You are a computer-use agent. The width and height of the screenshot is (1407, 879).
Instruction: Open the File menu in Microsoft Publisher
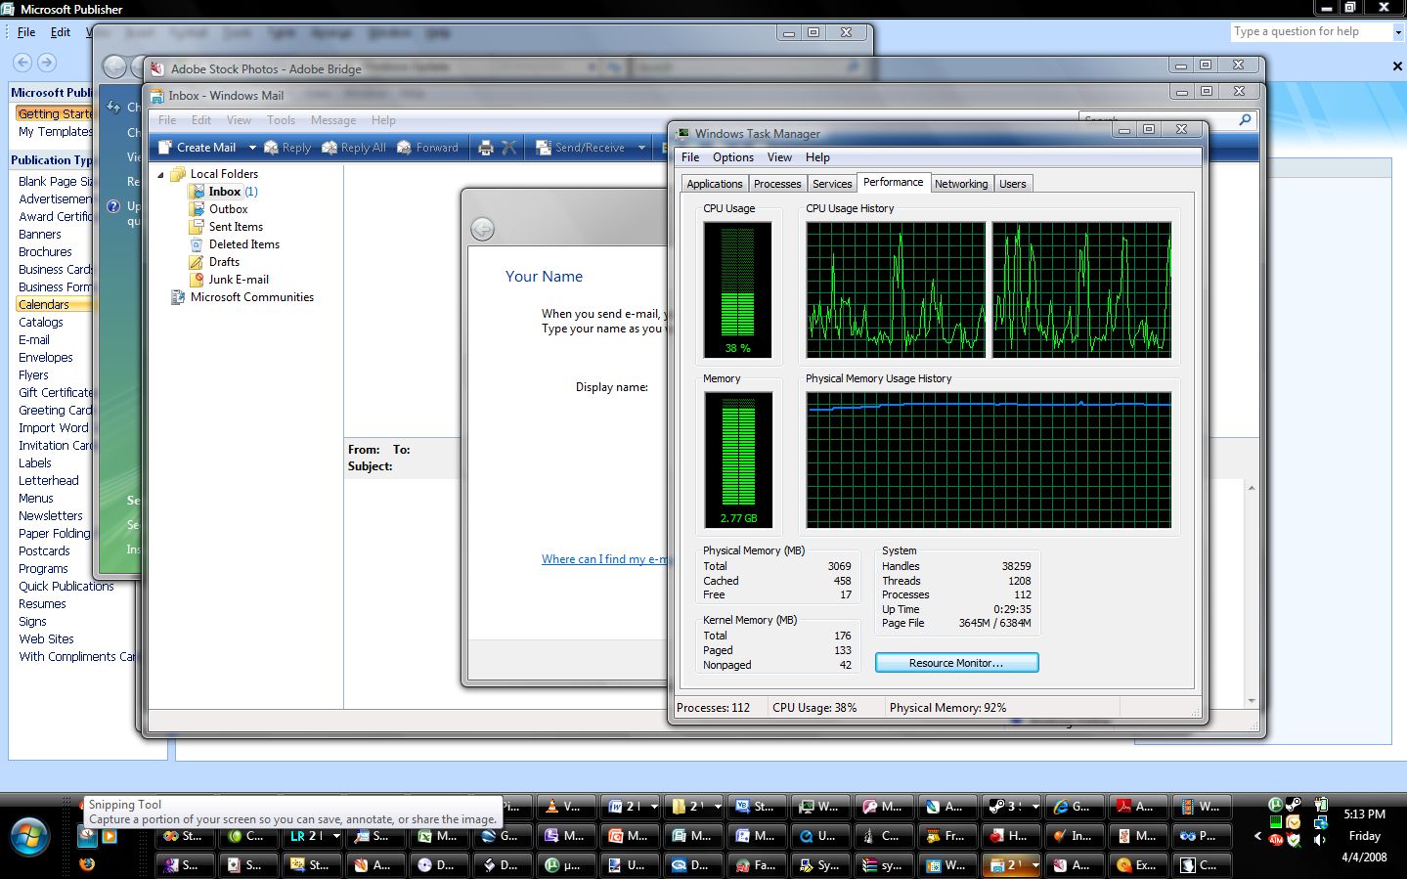coord(26,32)
